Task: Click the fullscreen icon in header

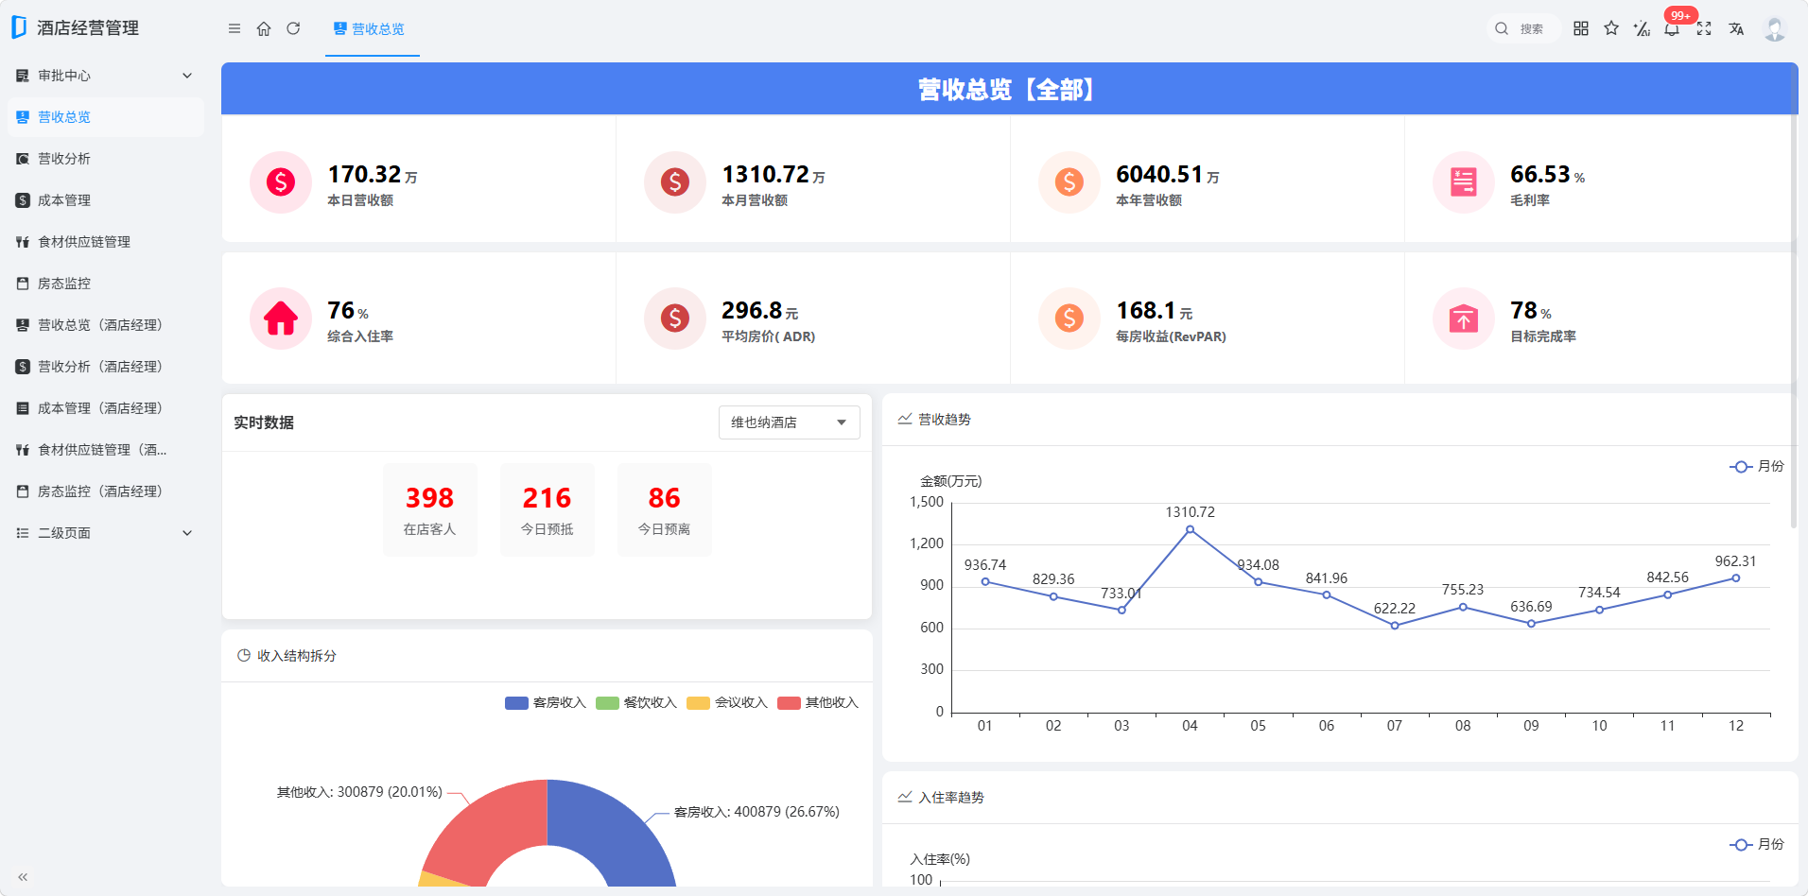Action: pos(1704,28)
